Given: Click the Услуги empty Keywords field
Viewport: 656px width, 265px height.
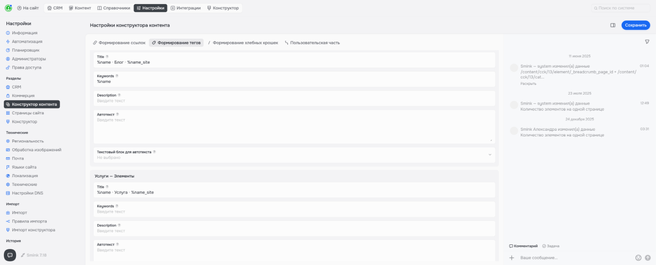Looking at the screenshot, I should coord(294,209).
